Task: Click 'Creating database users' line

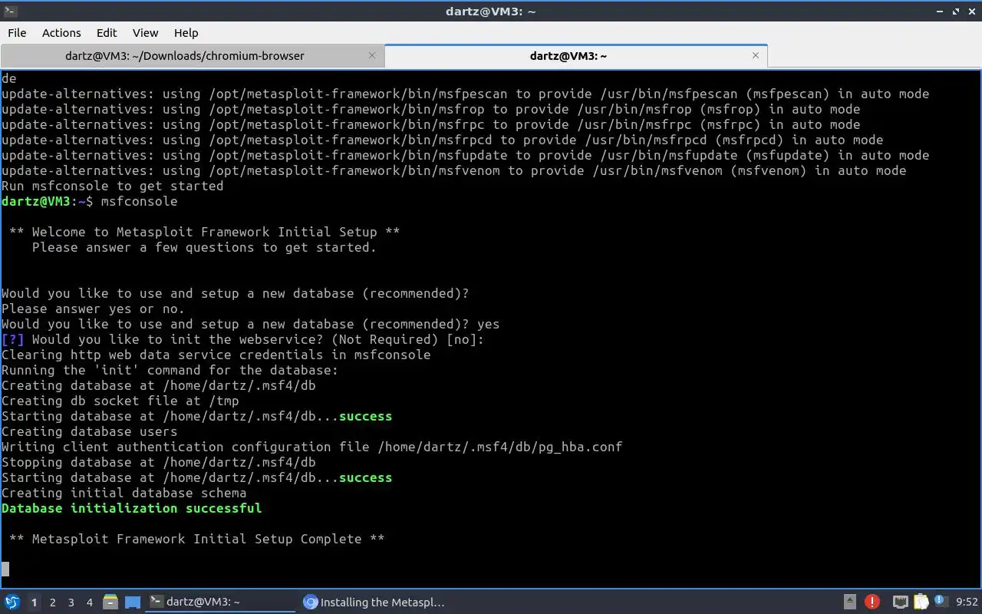Action: [x=90, y=431]
